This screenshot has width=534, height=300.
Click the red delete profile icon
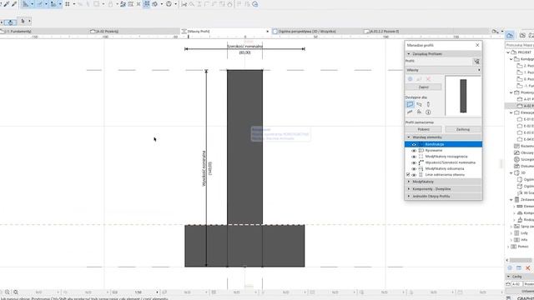pyautogui.click(x=428, y=79)
